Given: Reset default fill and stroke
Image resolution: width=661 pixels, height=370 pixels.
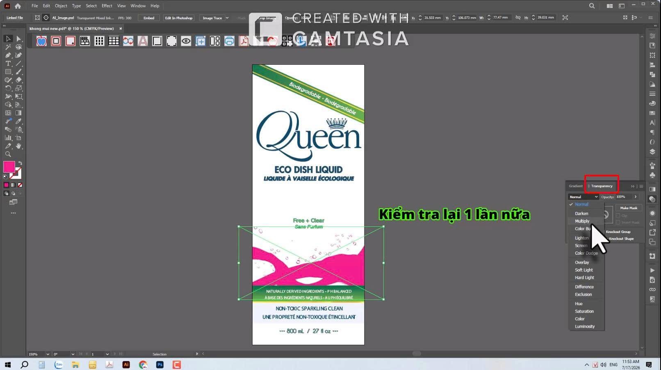Looking at the screenshot, I should 5,177.
